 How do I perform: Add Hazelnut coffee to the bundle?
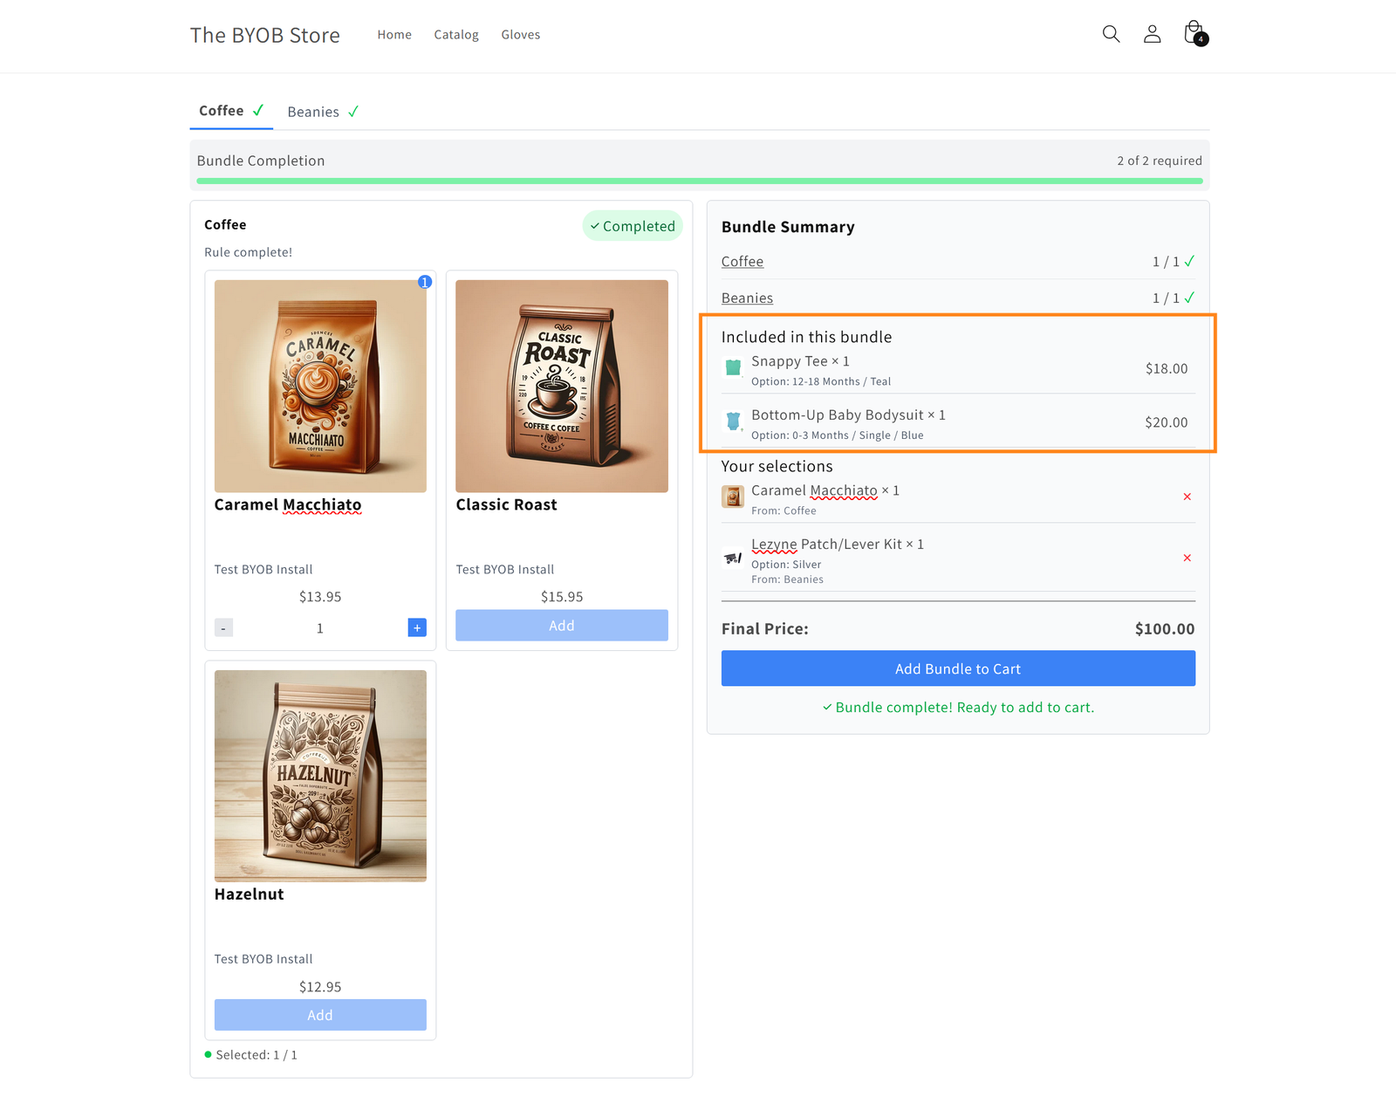[320, 1015]
